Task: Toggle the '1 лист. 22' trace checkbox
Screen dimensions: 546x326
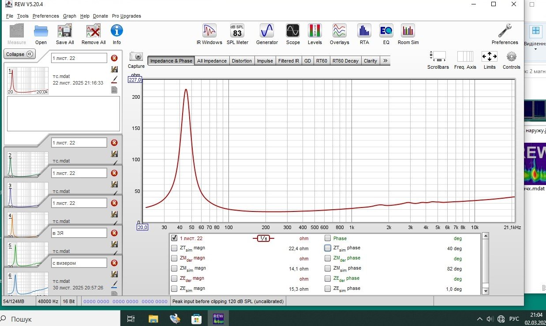Action: [174, 238]
